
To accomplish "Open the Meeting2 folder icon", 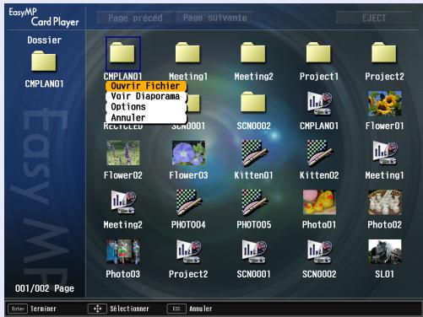I will click(x=253, y=52).
